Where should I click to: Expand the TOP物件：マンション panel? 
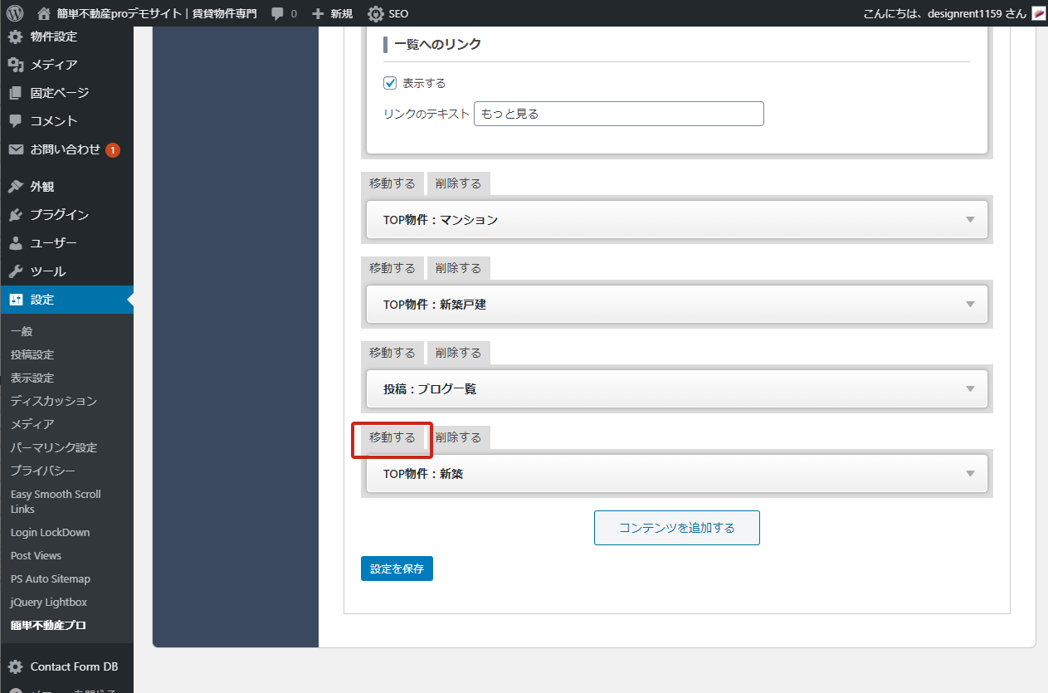coord(970,220)
